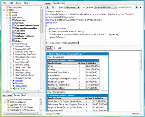This screenshot has height=117, width=145.
Task: Select the C# 3.0 in a Nutshell sample folder
Action: (x=18, y=102)
